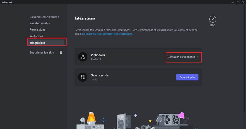Image resolution: width=246 pixels, height=129 pixels.
Task: Close the Discord window
Action: (243, 2)
